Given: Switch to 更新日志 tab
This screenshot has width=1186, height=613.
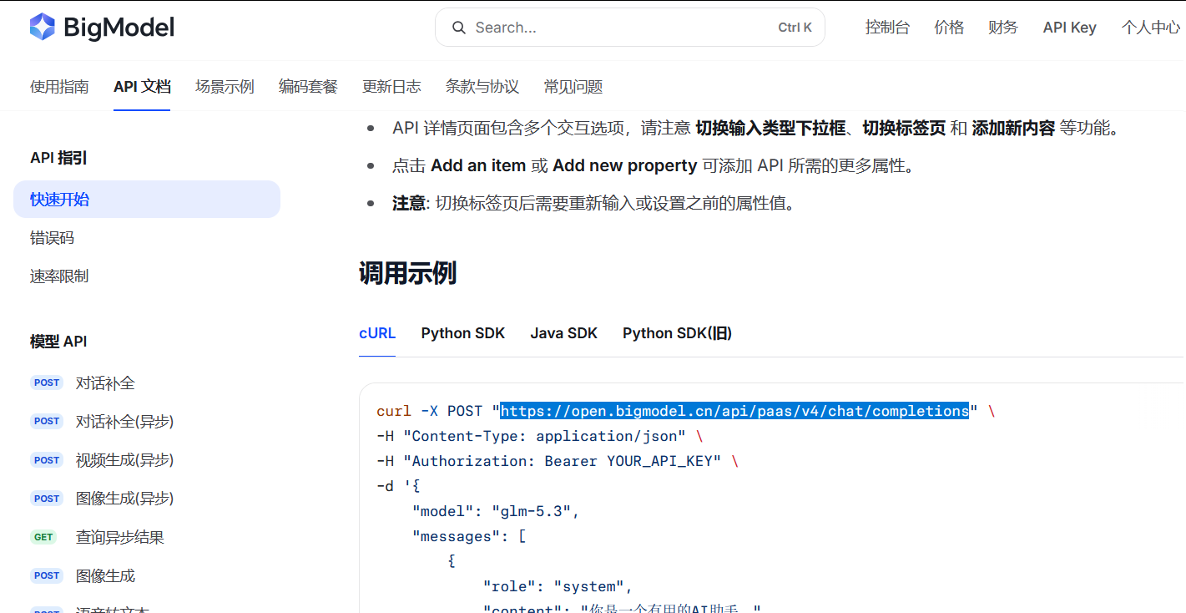Looking at the screenshot, I should (x=391, y=86).
